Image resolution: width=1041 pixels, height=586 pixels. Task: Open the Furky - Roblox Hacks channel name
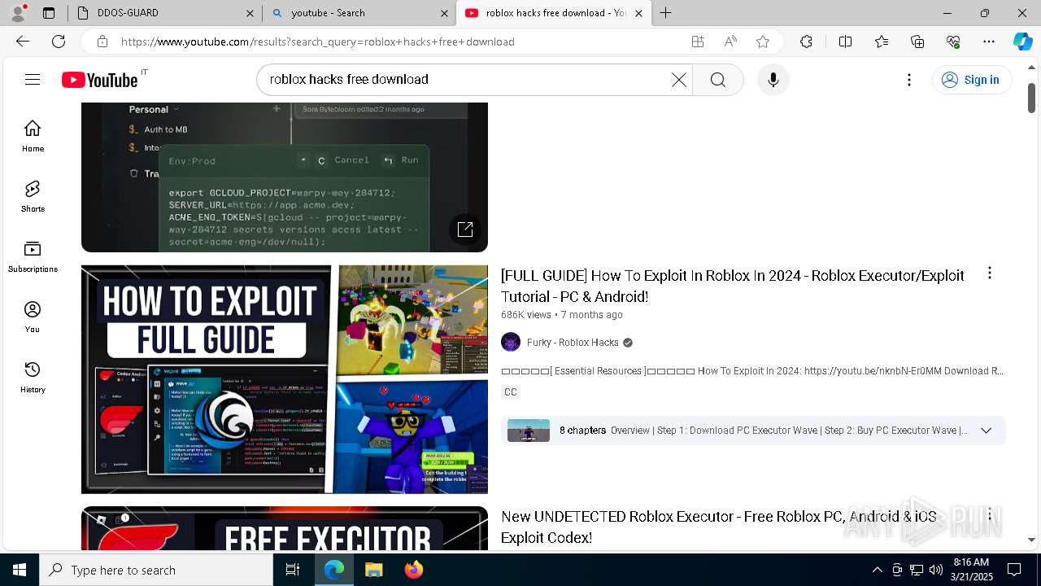573,343
